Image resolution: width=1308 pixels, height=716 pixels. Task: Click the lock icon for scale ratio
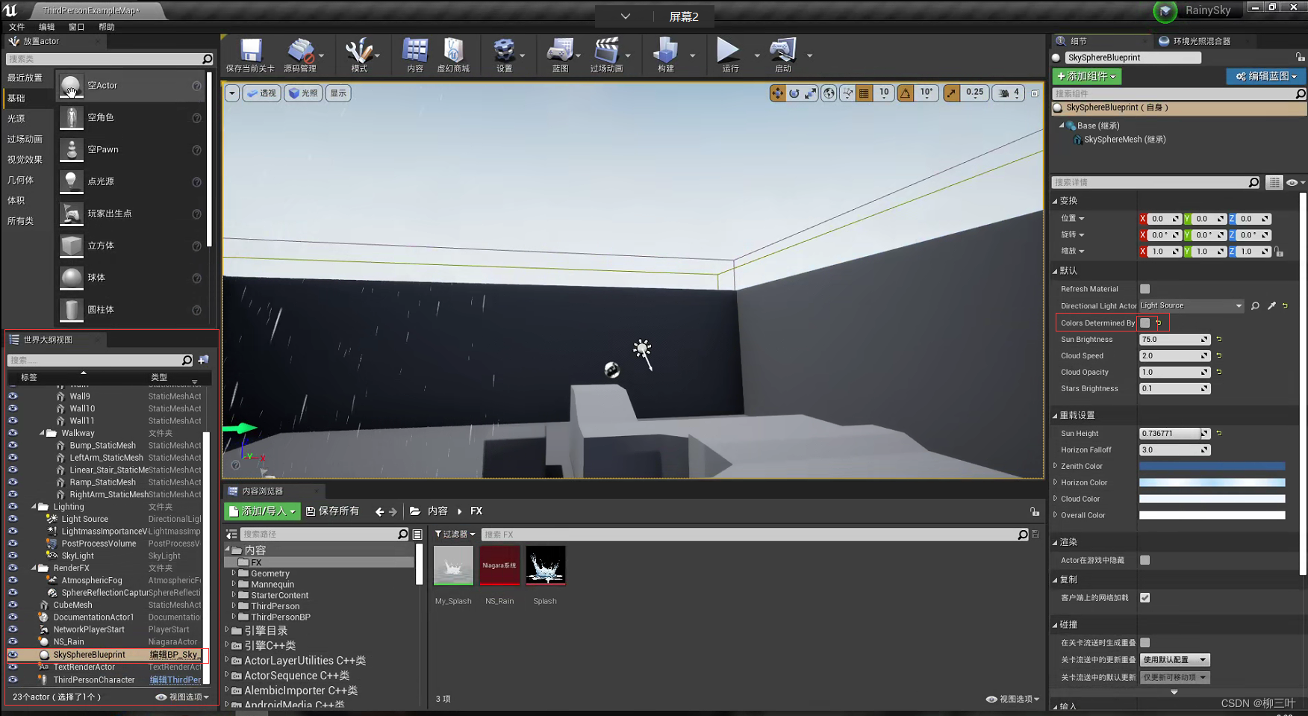pos(1279,252)
